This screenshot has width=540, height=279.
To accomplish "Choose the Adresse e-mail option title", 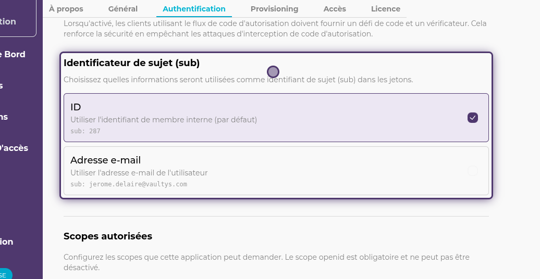I will [105, 160].
